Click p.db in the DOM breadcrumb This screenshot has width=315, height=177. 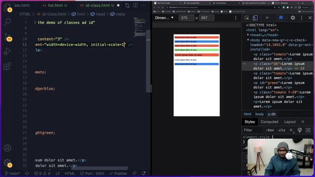272,114
